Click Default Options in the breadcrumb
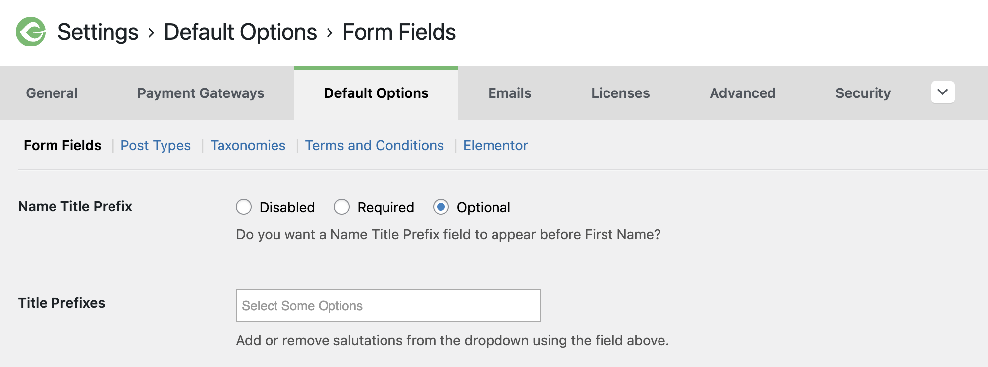 tap(240, 31)
